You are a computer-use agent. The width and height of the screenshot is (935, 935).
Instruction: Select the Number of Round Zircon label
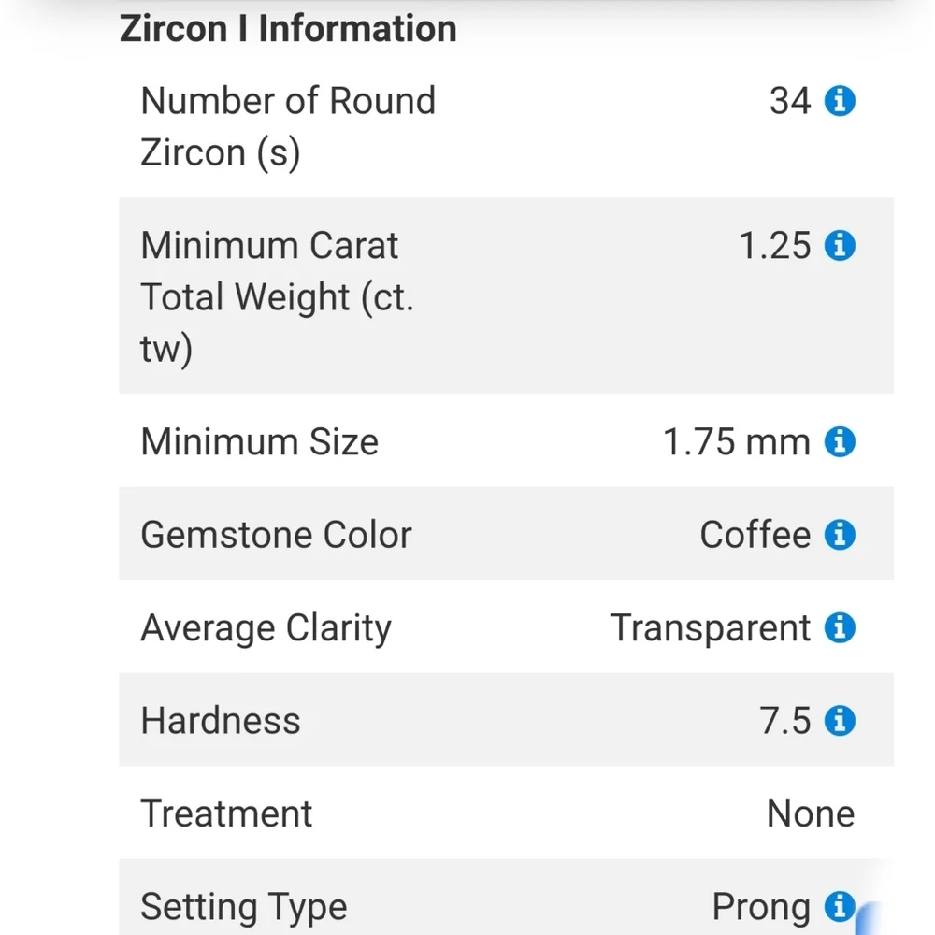tap(288, 126)
